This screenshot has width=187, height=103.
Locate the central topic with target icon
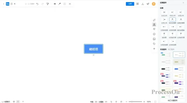(116, 102)
